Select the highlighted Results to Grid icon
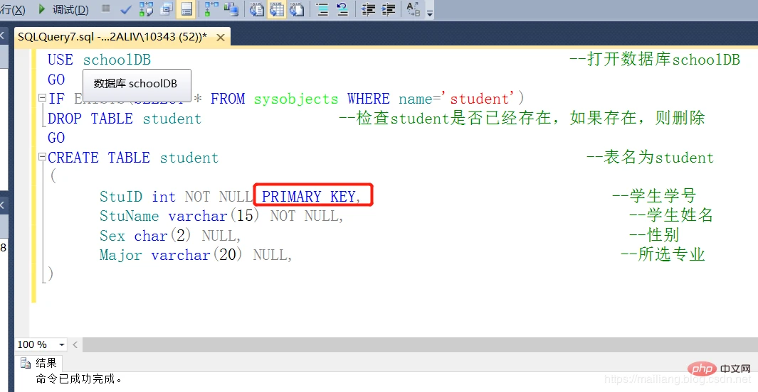This screenshot has width=758, height=392. pos(277,9)
